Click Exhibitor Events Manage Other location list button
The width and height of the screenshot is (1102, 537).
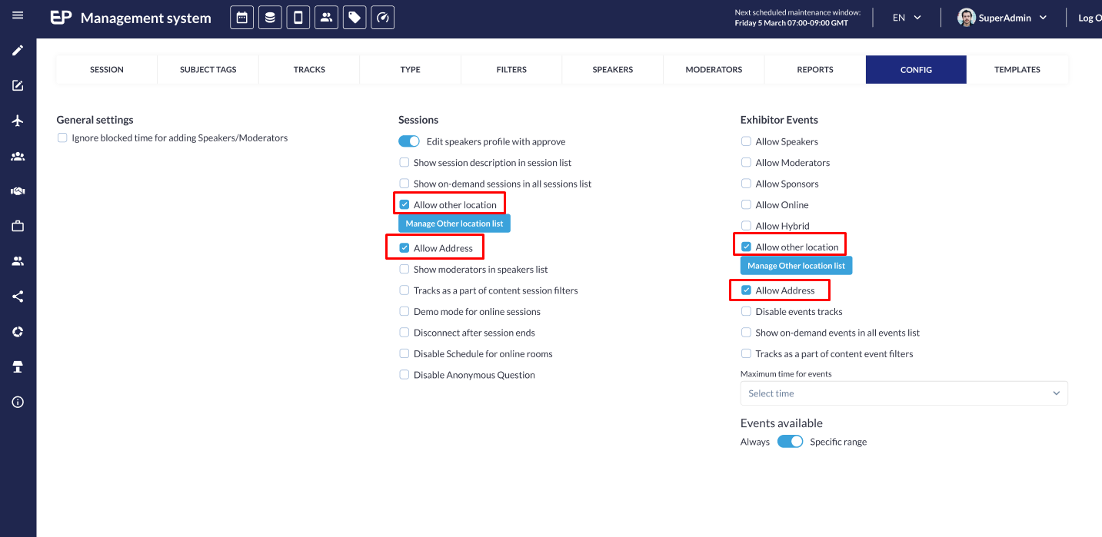pyautogui.click(x=797, y=266)
